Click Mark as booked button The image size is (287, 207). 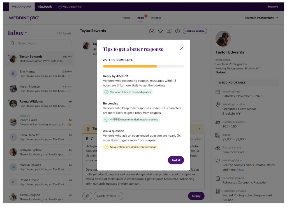click(195, 31)
